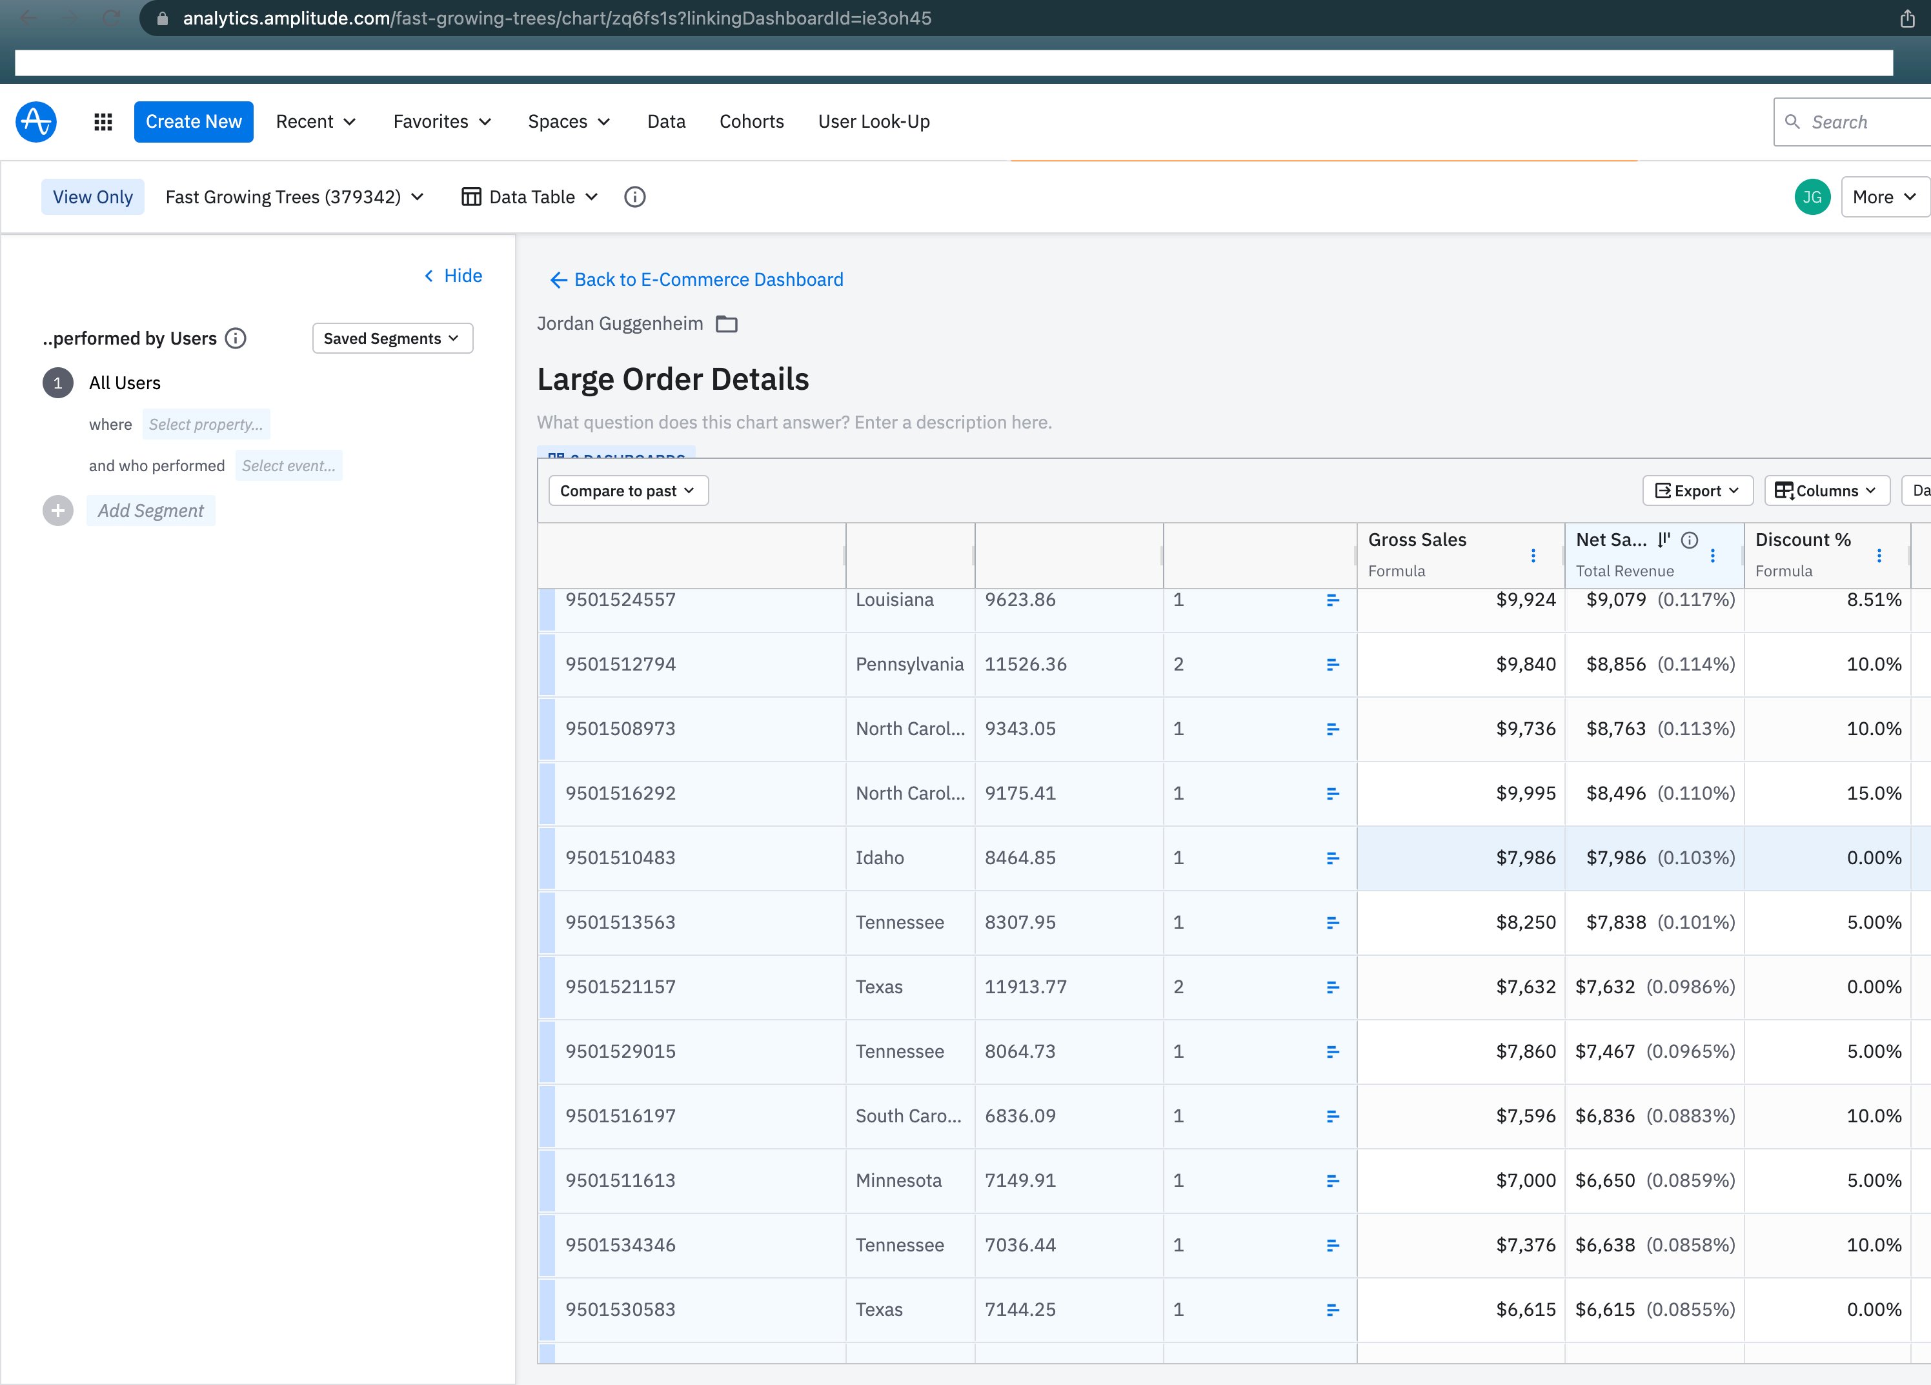Open the Columns dropdown
The width and height of the screenshot is (1931, 1385).
pos(1826,491)
